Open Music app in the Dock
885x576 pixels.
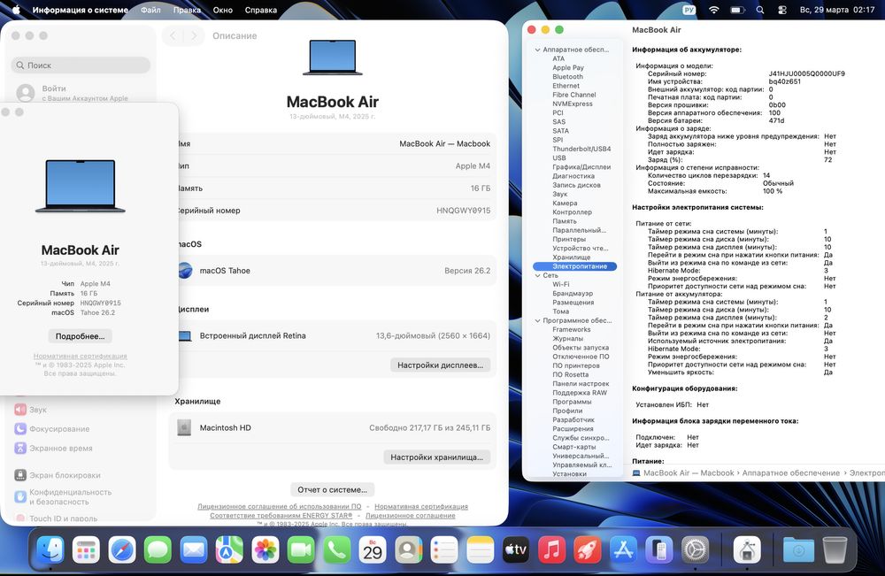(552, 549)
